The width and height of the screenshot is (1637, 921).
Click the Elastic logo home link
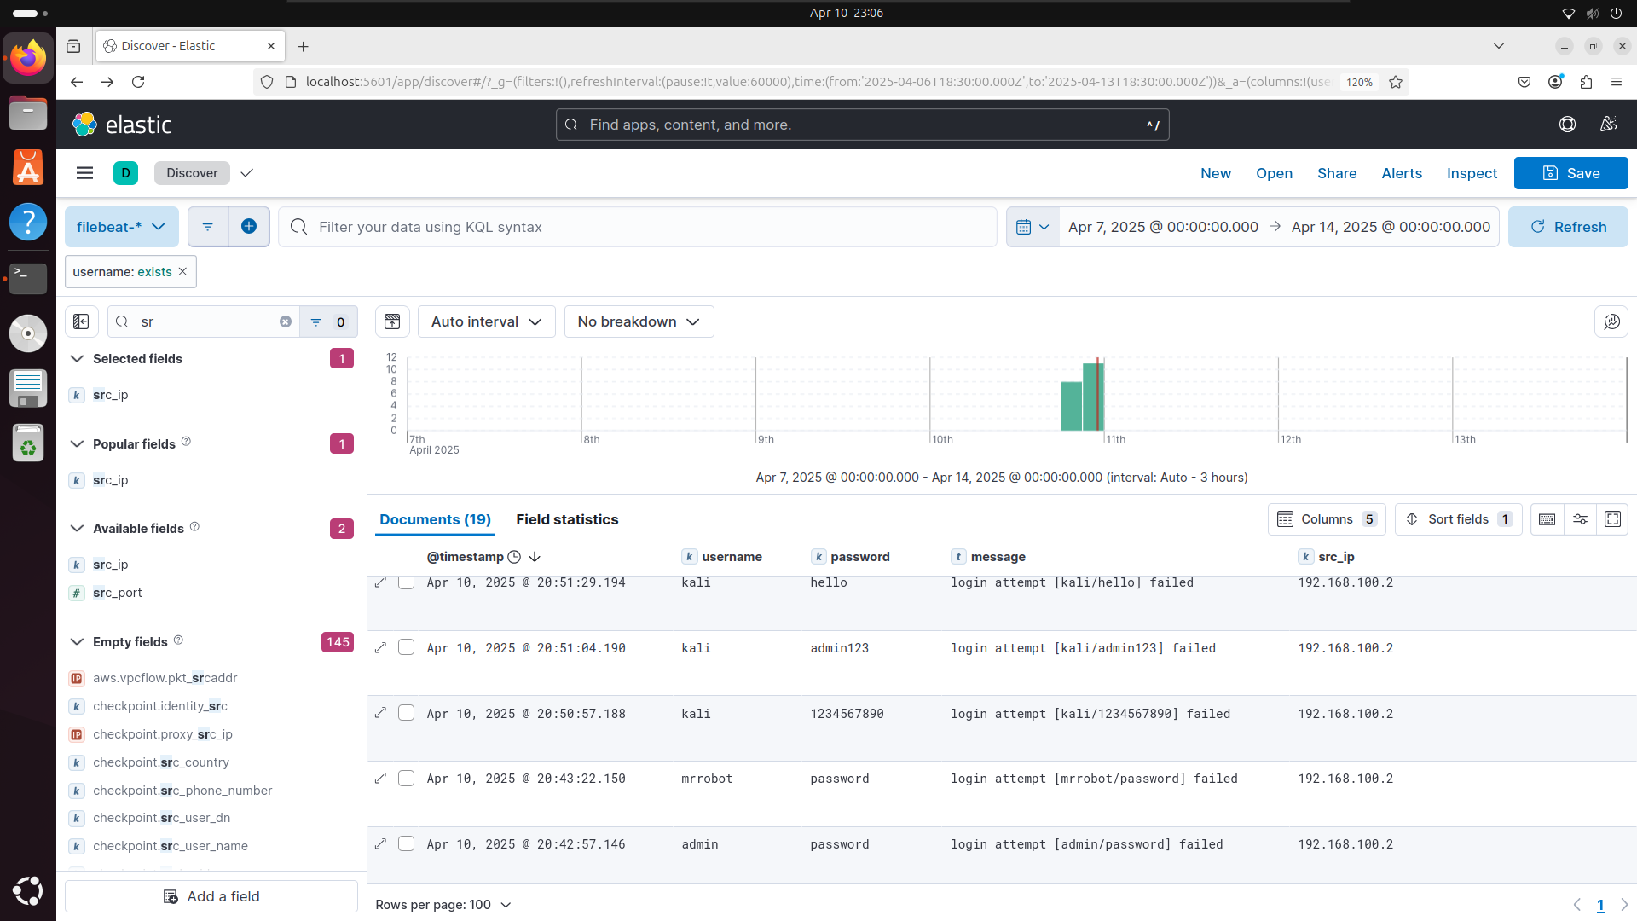coord(122,125)
